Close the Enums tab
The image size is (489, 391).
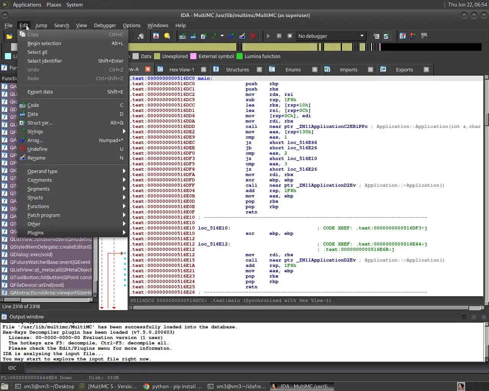(x=315, y=69)
